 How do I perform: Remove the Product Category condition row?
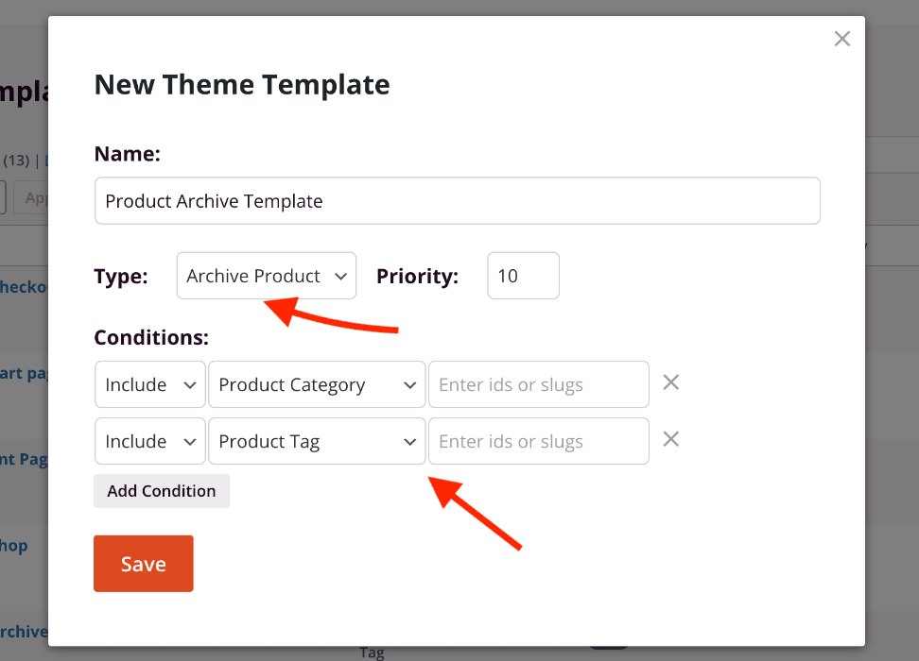[x=670, y=382]
